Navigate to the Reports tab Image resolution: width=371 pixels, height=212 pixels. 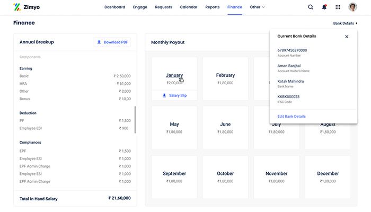point(213,7)
